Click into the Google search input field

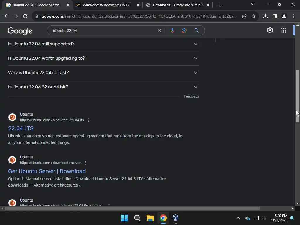coord(103,30)
